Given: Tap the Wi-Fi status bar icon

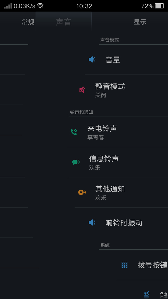Looking at the screenshot, I should 40,6.
